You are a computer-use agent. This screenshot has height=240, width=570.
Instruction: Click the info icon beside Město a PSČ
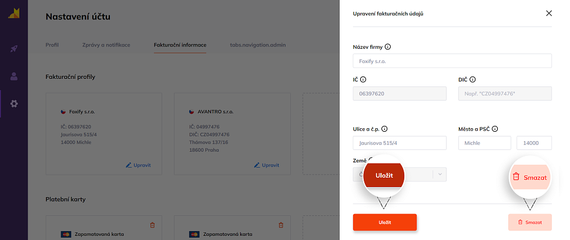(x=495, y=129)
